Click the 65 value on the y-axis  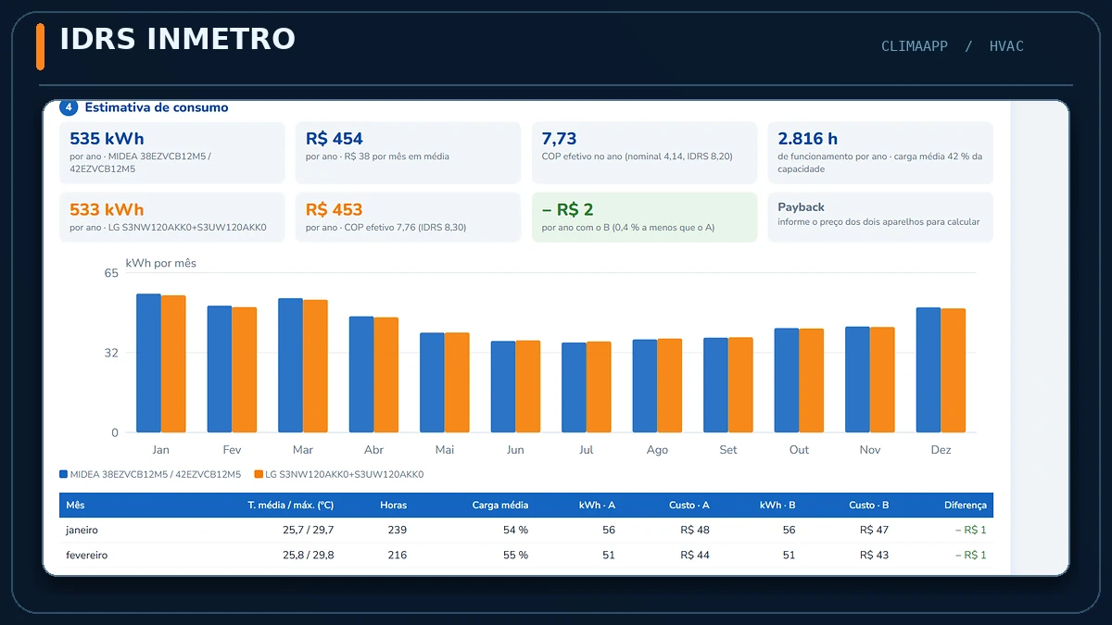[x=111, y=273]
